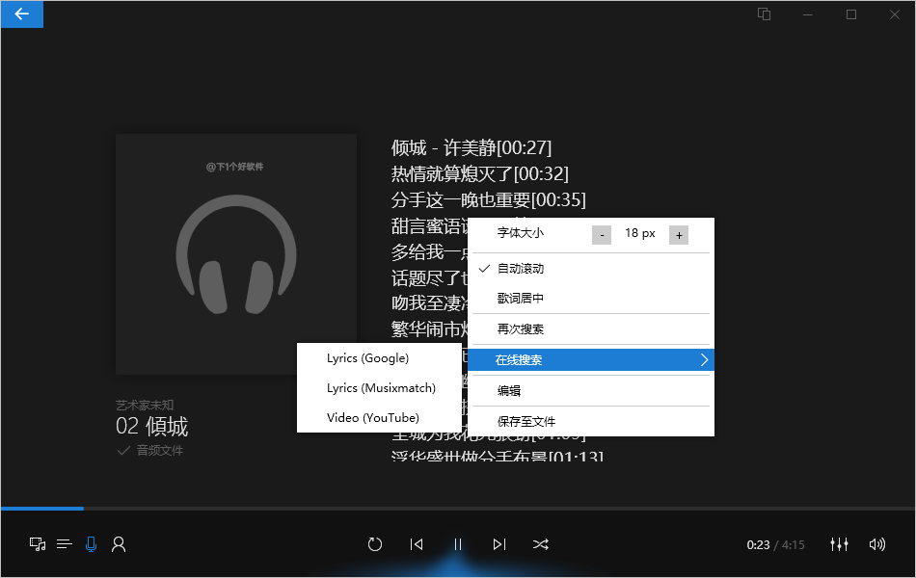Image resolution: width=916 pixels, height=578 pixels.
Task: Toggle the blue microphone lyrics icon
Action: 92,544
